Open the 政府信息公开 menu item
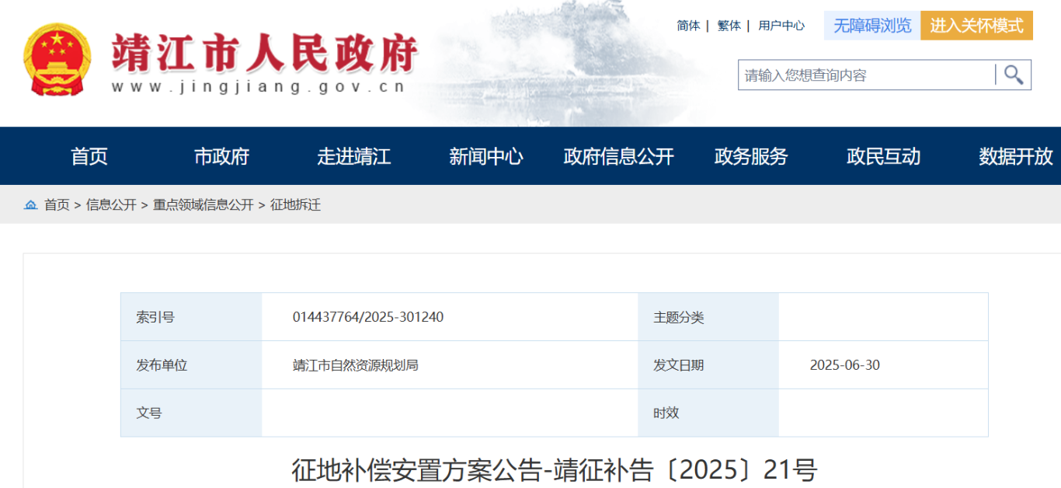Viewport: 1061px width, 488px height. (x=618, y=156)
